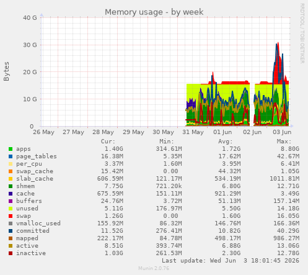
Task: Select the 'shmem' legend label
Action: [x=25, y=186]
